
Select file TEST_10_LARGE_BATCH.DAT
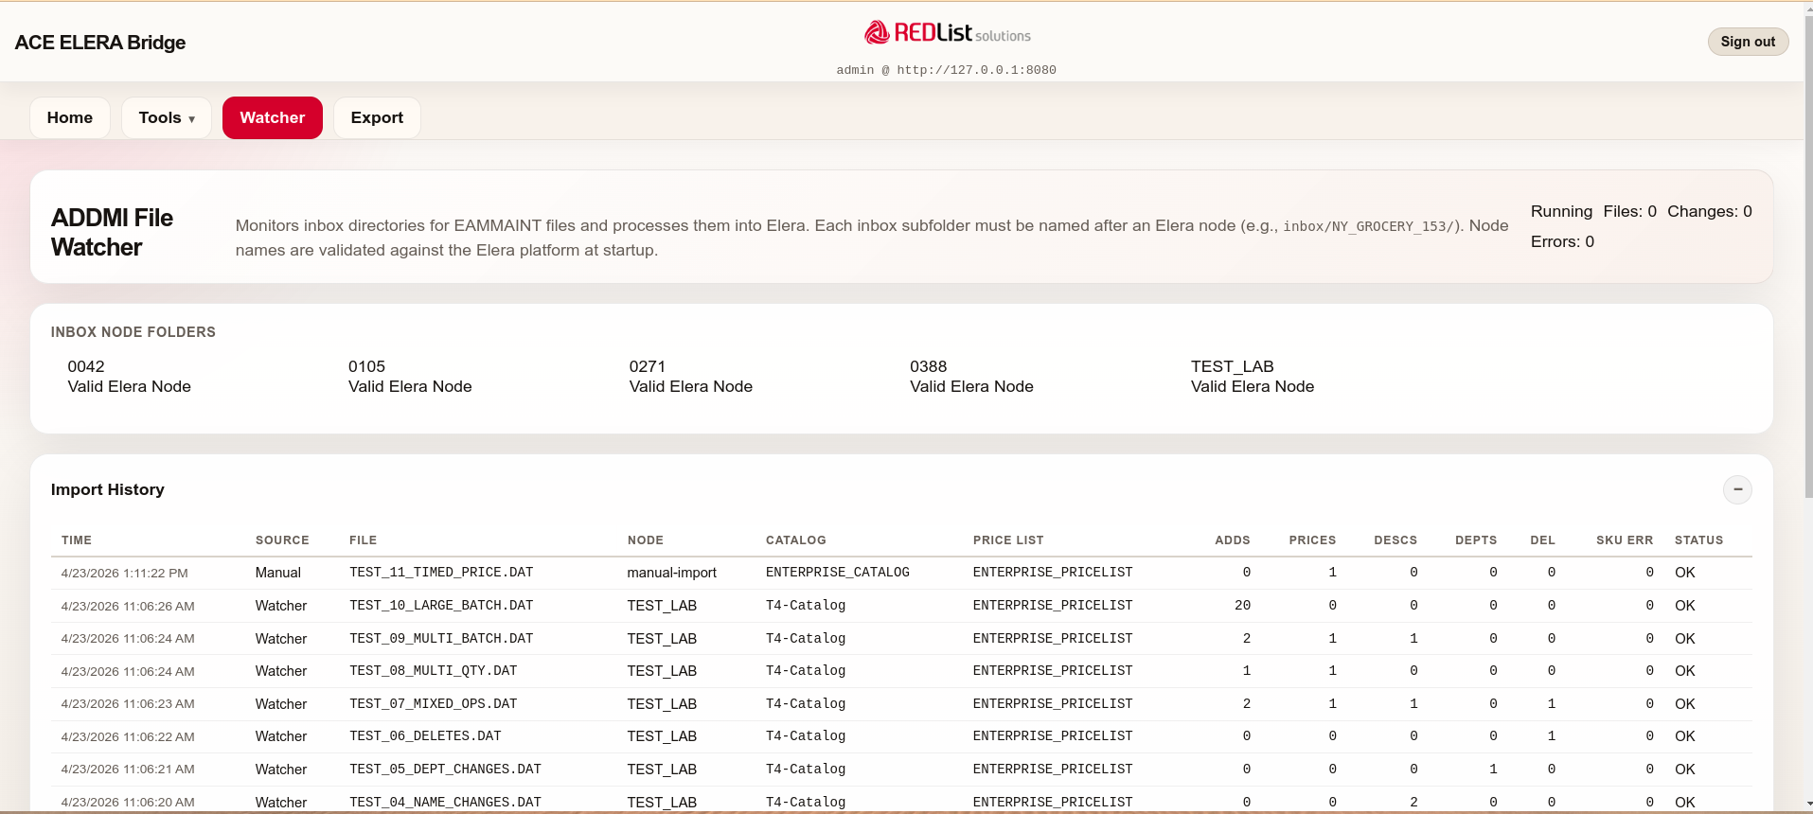pos(441,606)
